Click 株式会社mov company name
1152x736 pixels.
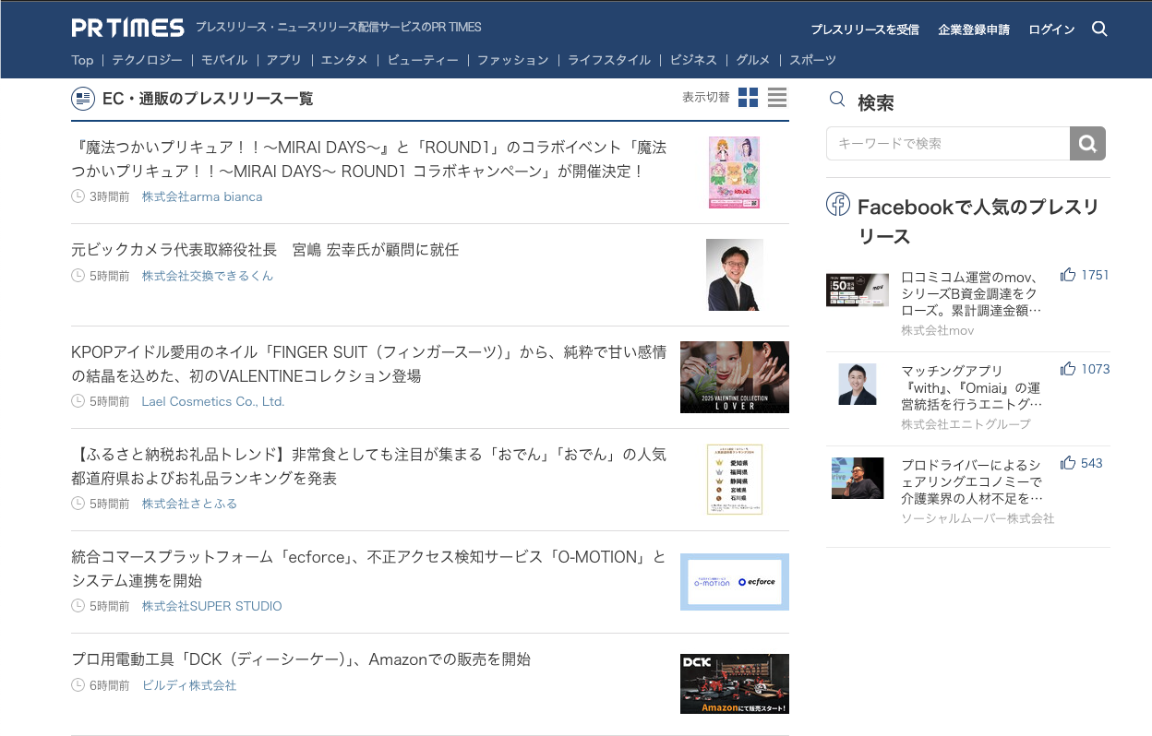[938, 330]
